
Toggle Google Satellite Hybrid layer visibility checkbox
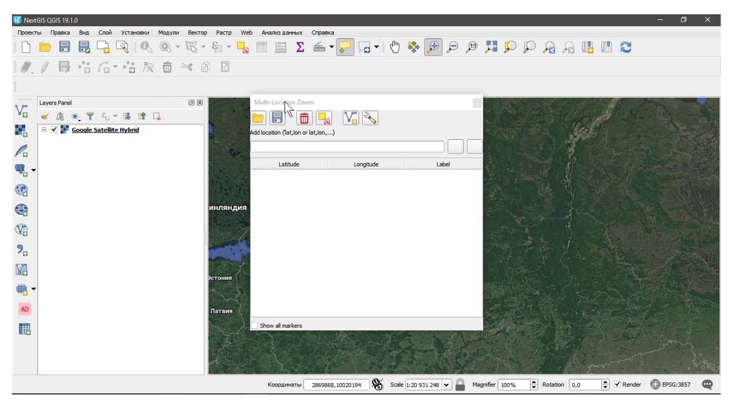(54, 130)
